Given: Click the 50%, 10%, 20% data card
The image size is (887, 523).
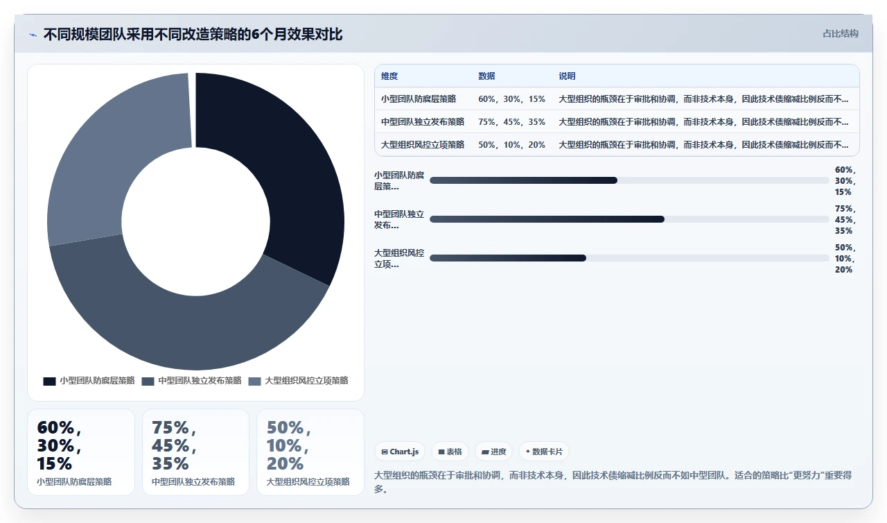Looking at the screenshot, I should (x=310, y=452).
